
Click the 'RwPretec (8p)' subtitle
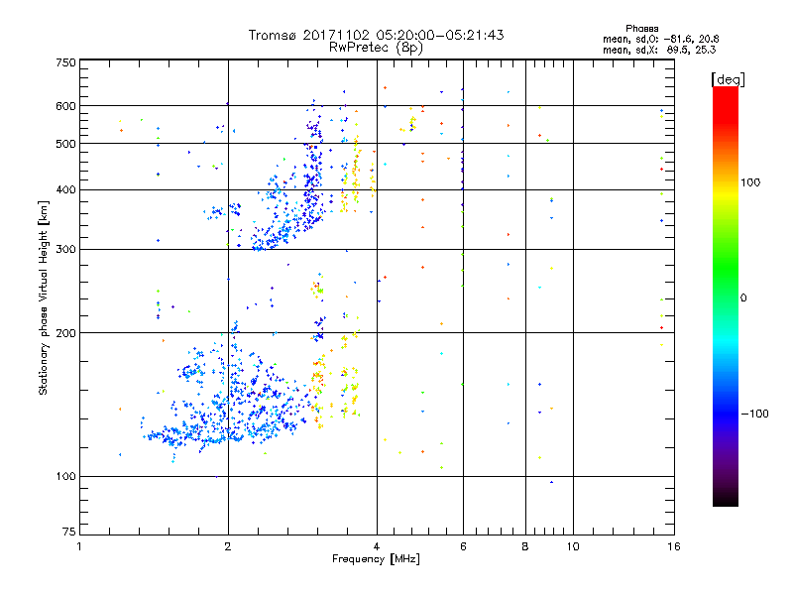point(376,48)
